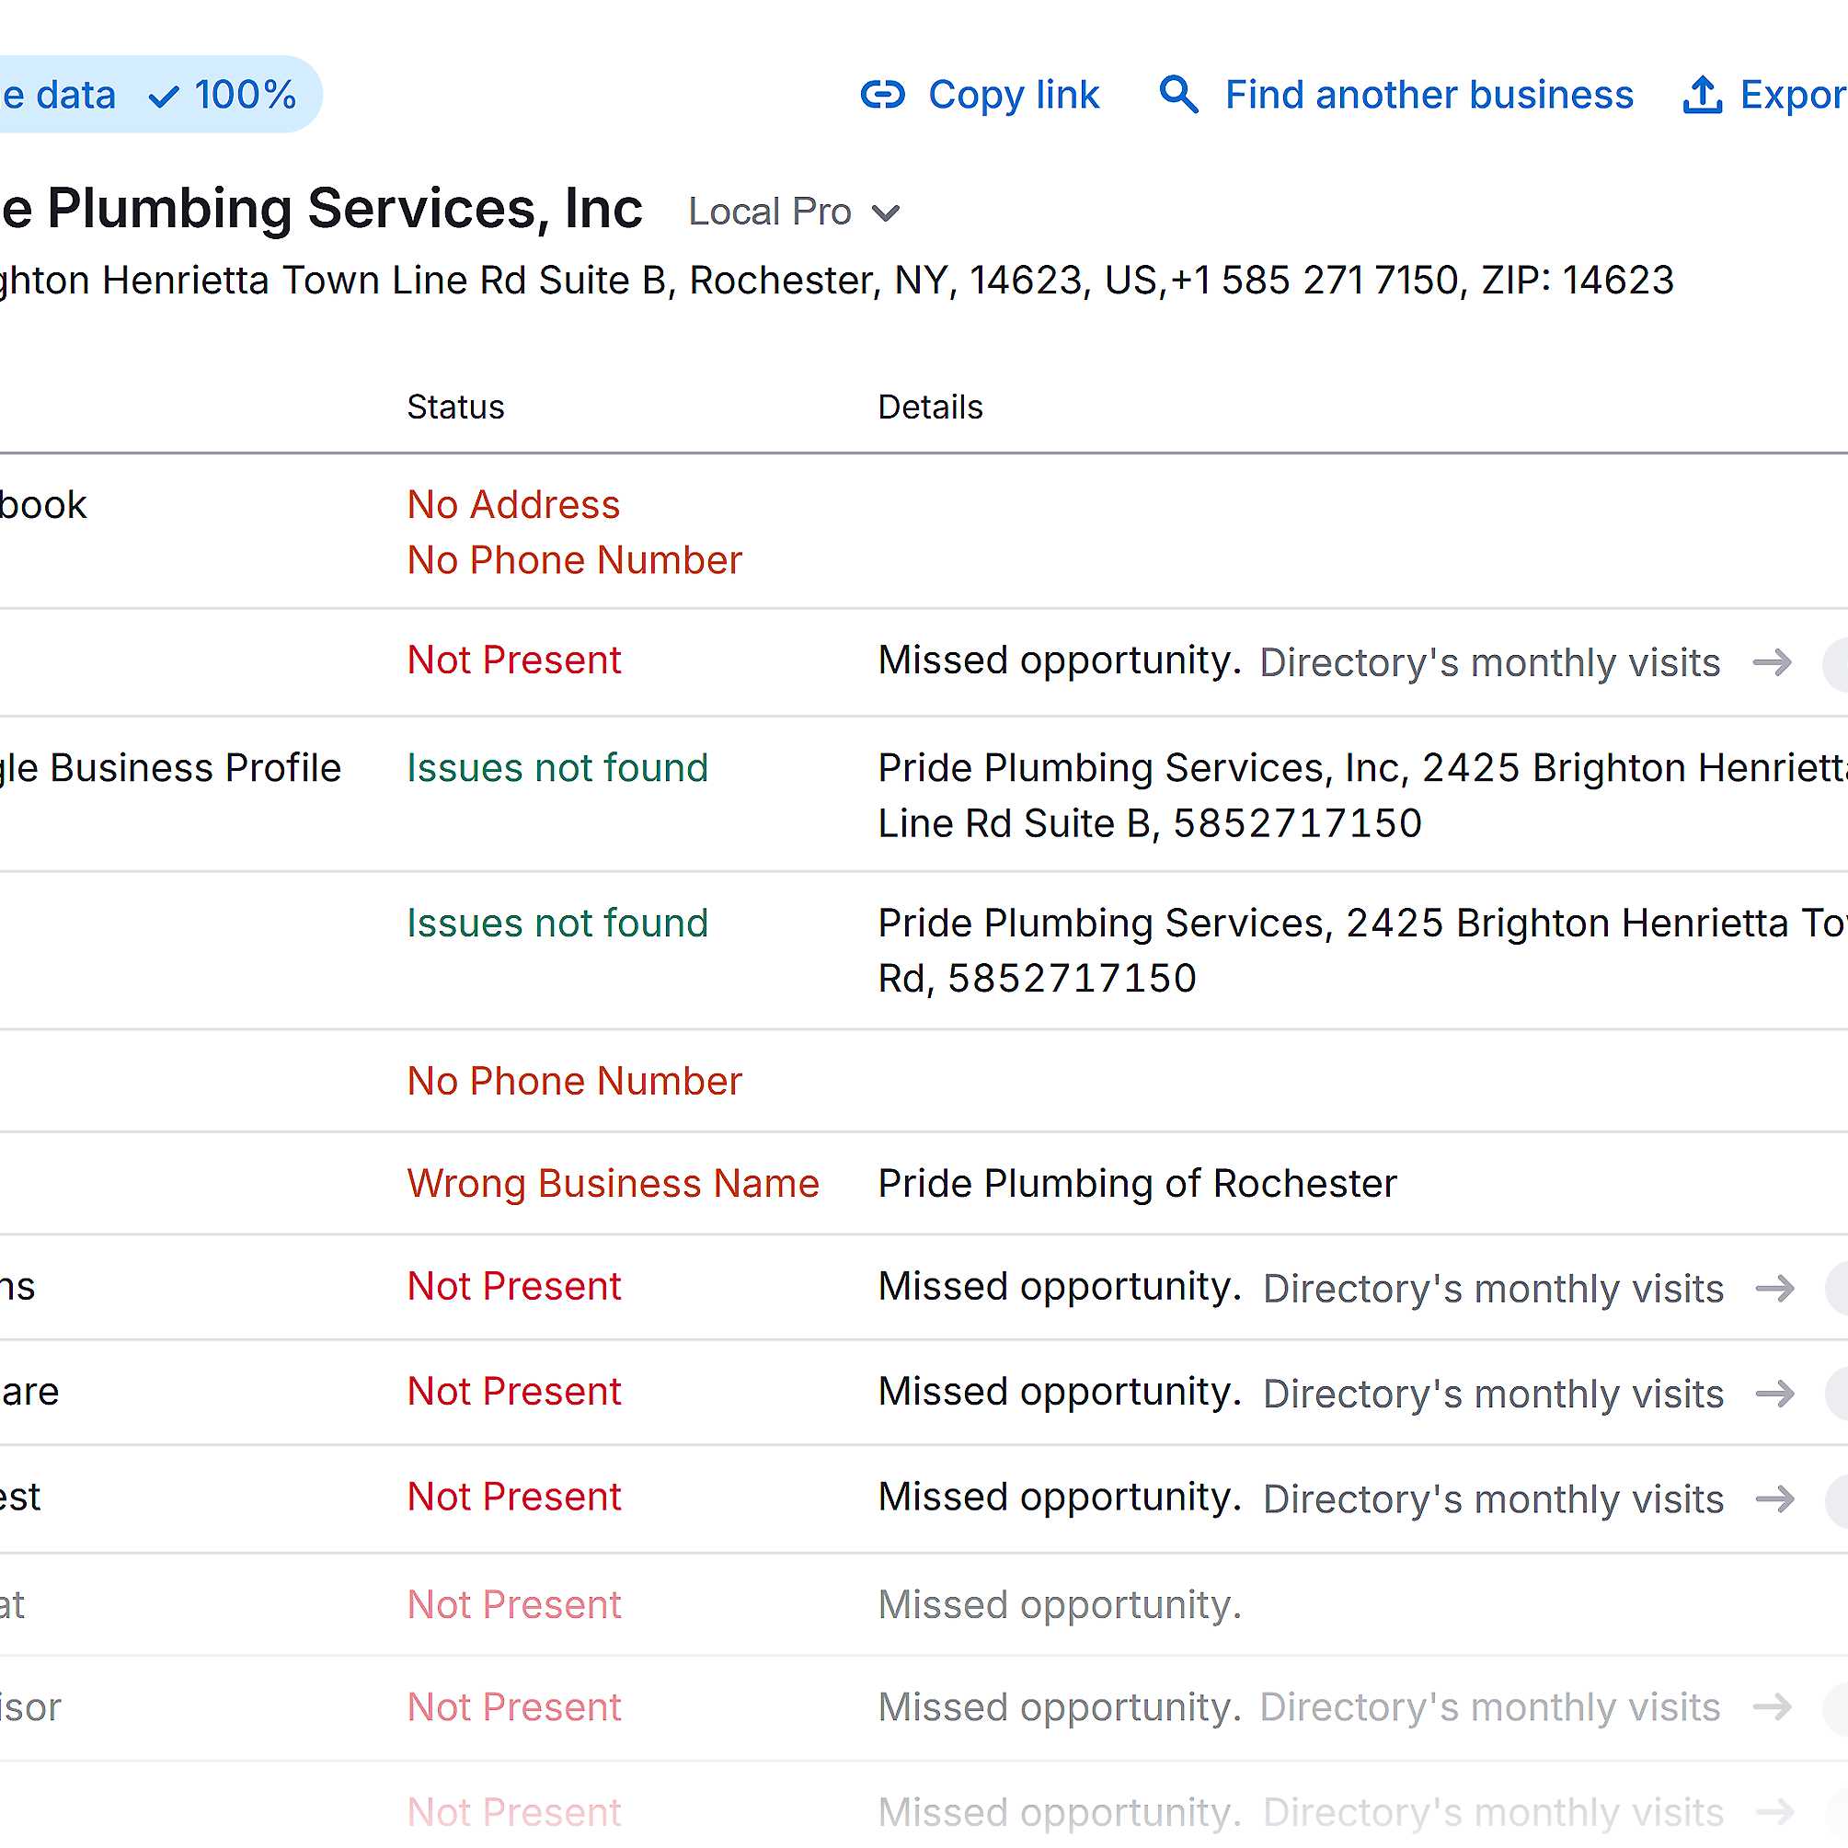The image size is (1848, 1848).
Task: Click monthly visits arrow in 'est' row
Action: pyautogui.click(x=1774, y=1498)
